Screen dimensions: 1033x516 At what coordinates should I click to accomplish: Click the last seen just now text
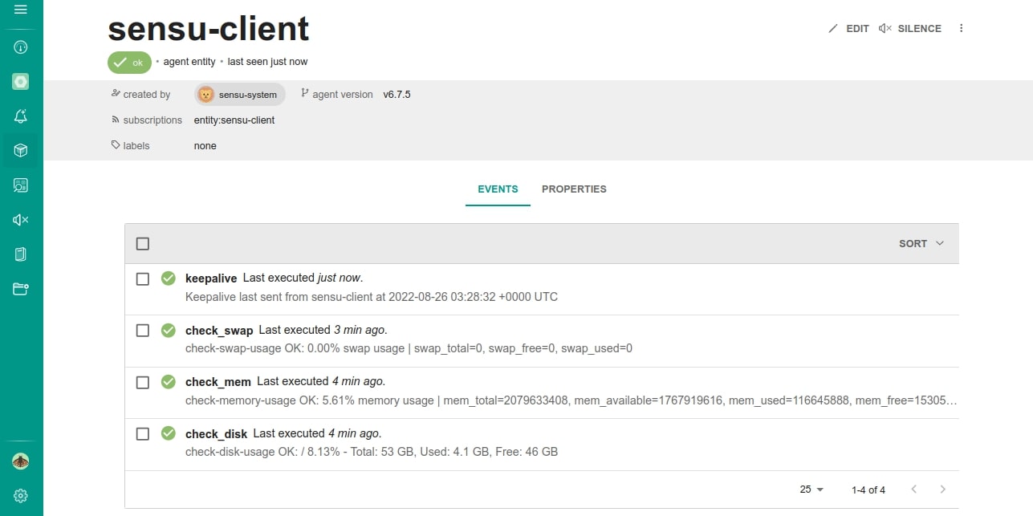coord(267,62)
